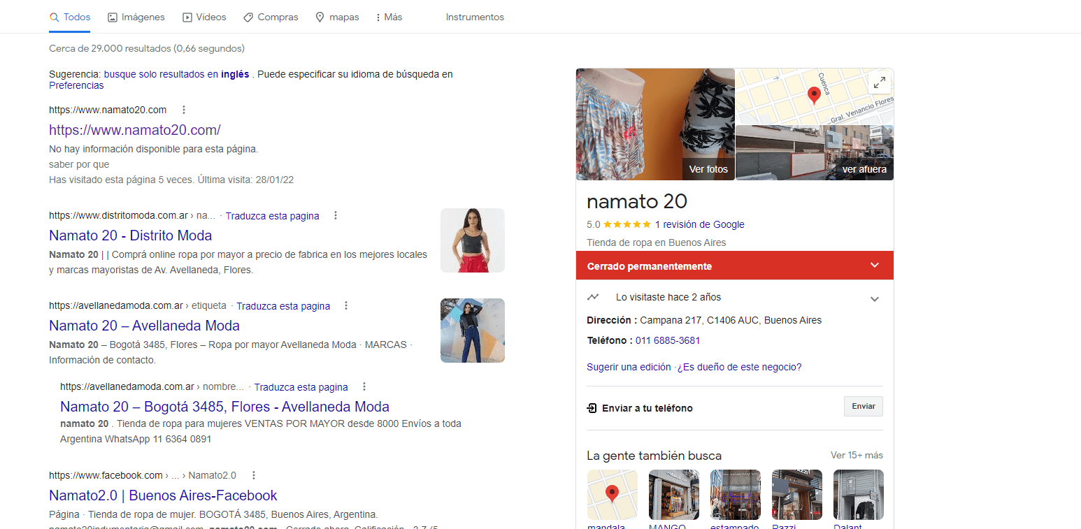Open the MANGO related place thumbnail
This screenshot has width=1081, height=529.
point(674,495)
